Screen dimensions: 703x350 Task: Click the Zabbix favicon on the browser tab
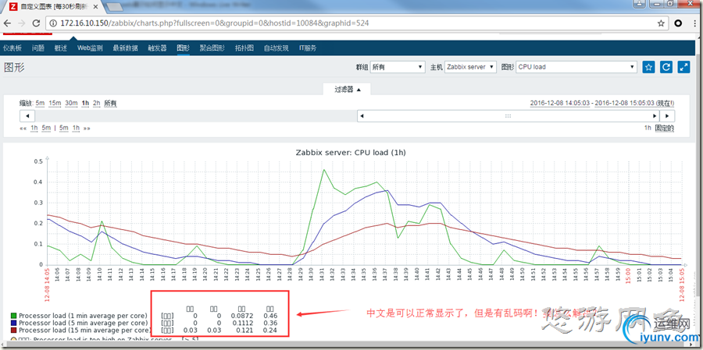(13, 7)
